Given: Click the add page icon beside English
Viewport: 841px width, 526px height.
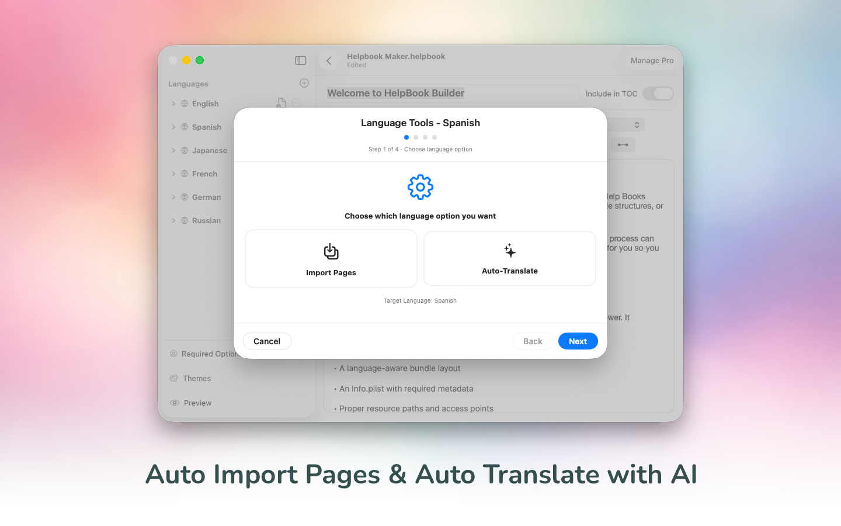Looking at the screenshot, I should point(282,103).
